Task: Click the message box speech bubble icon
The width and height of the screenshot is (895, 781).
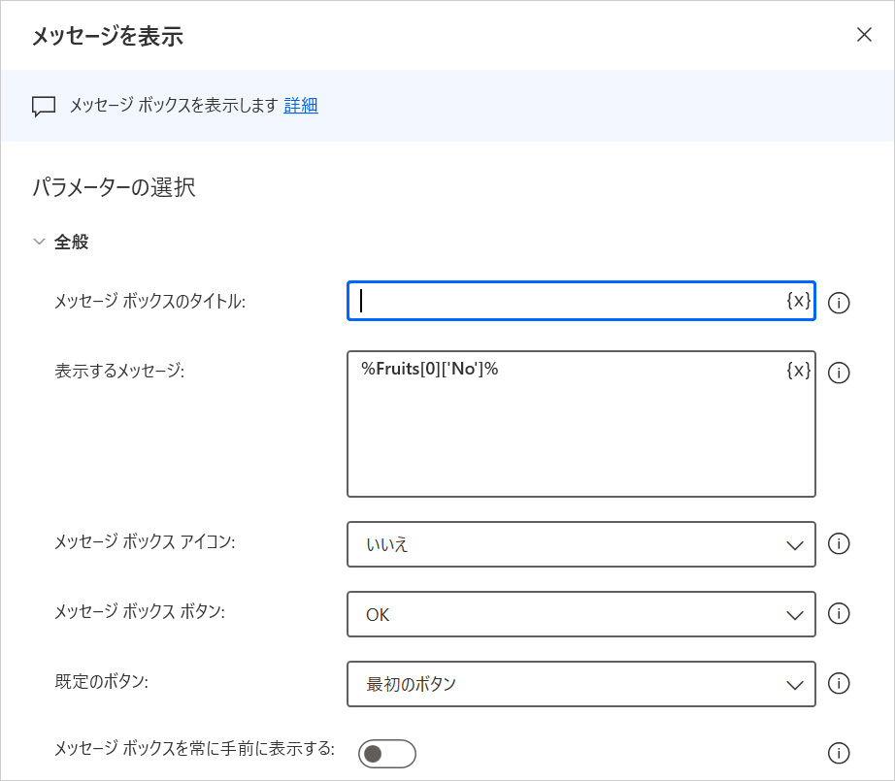Action: coord(44,106)
